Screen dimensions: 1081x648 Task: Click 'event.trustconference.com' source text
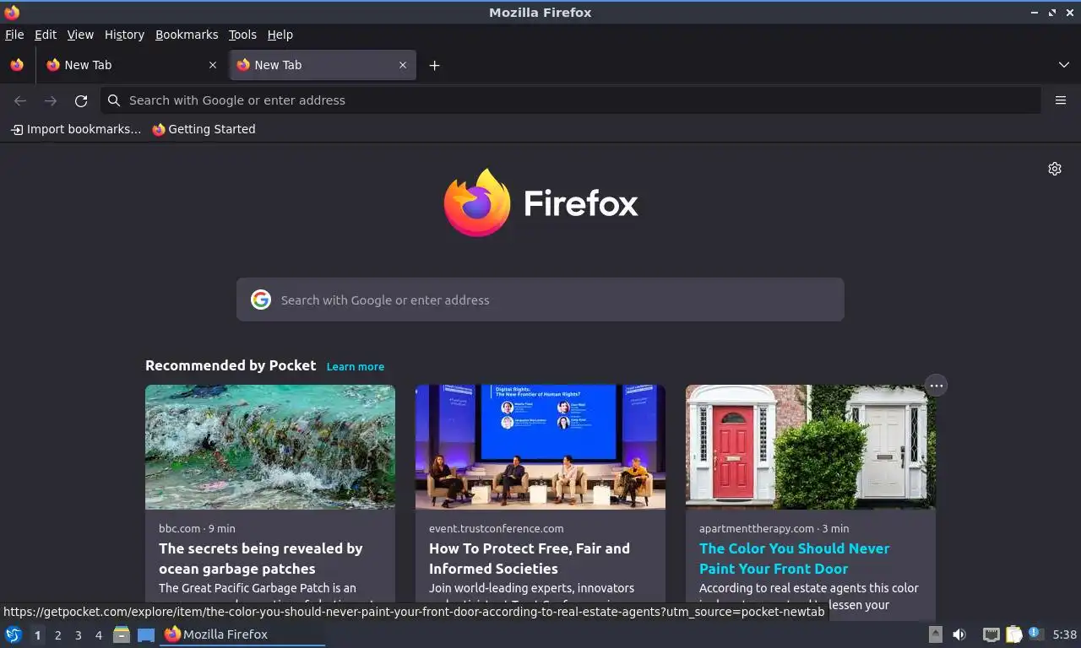pyautogui.click(x=496, y=528)
